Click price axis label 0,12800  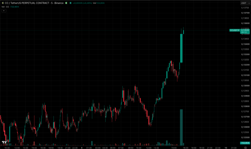coord(245,106)
